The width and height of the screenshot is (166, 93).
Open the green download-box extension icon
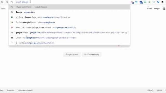[x=145, y=2]
